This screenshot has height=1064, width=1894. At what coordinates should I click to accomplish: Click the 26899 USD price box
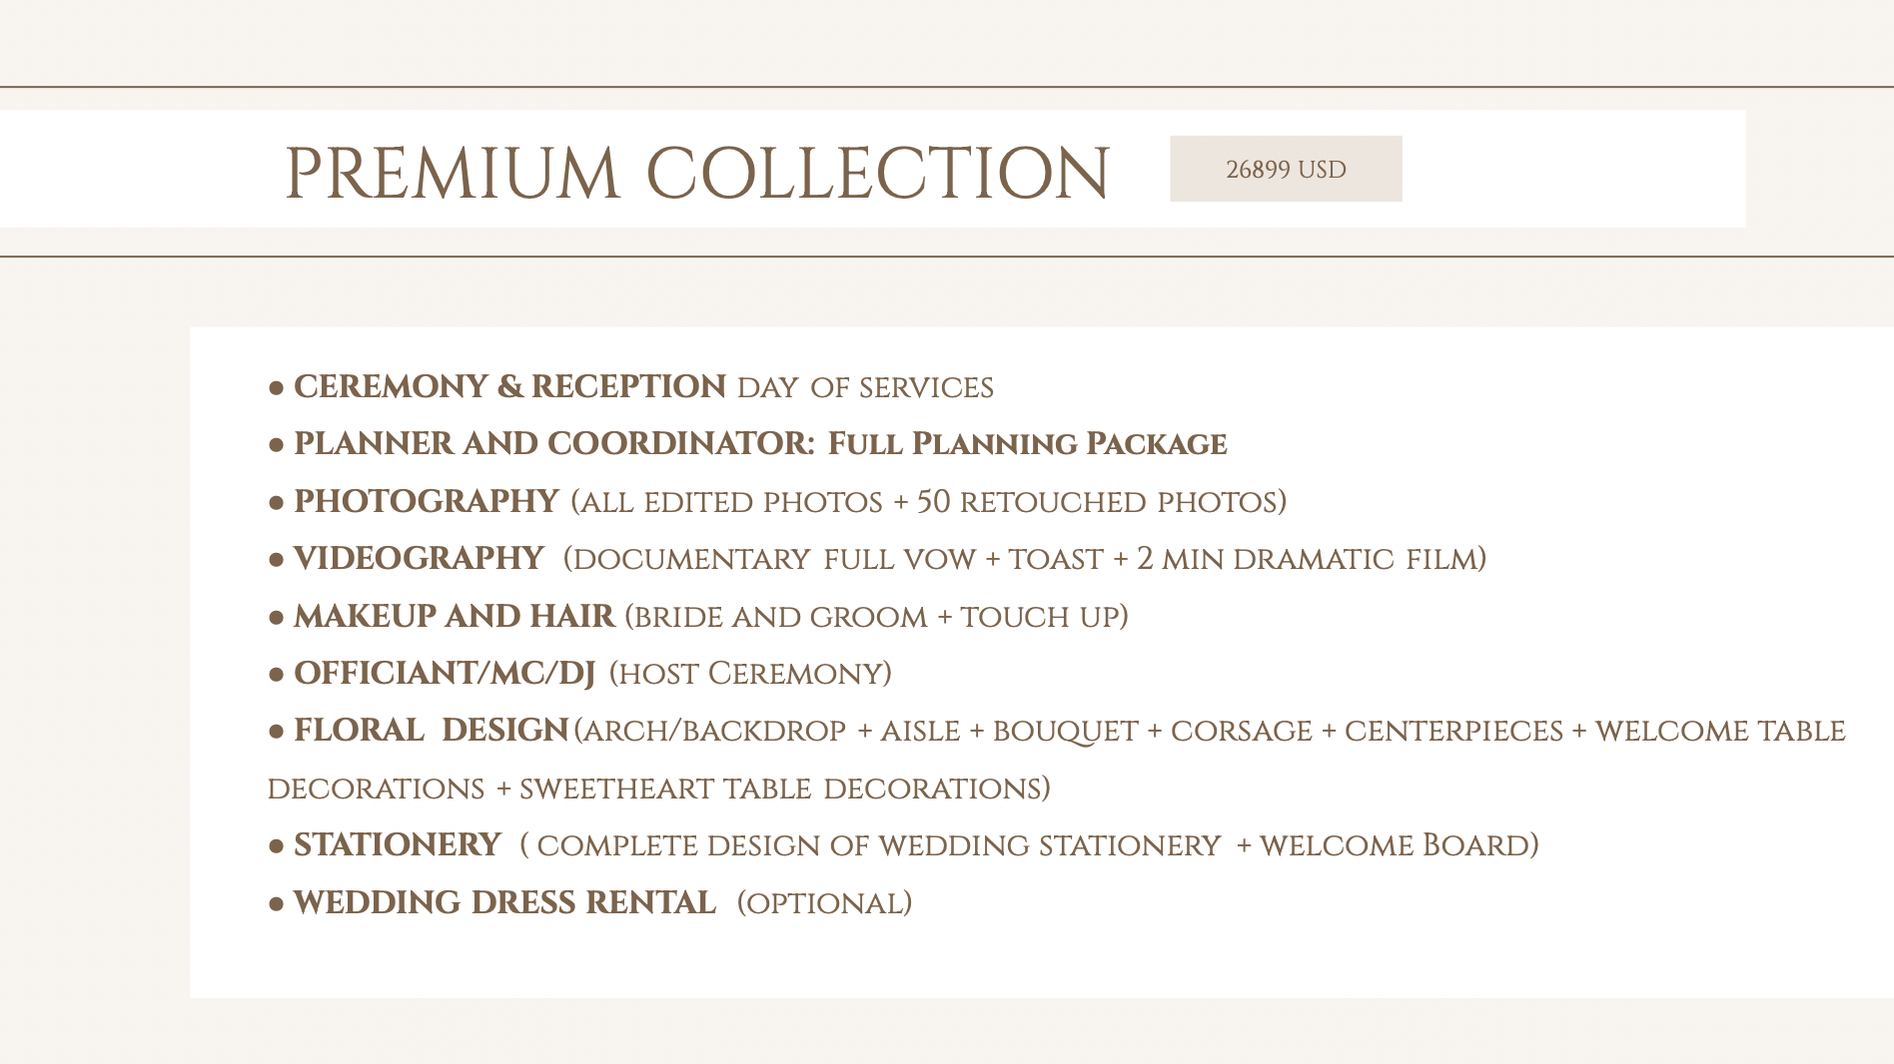click(x=1286, y=169)
